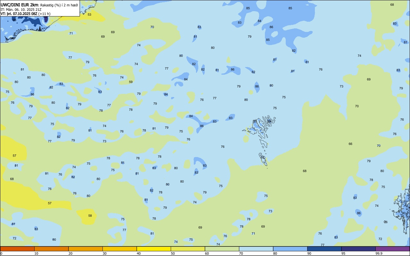Select the 95 legend tick label

(343, 253)
